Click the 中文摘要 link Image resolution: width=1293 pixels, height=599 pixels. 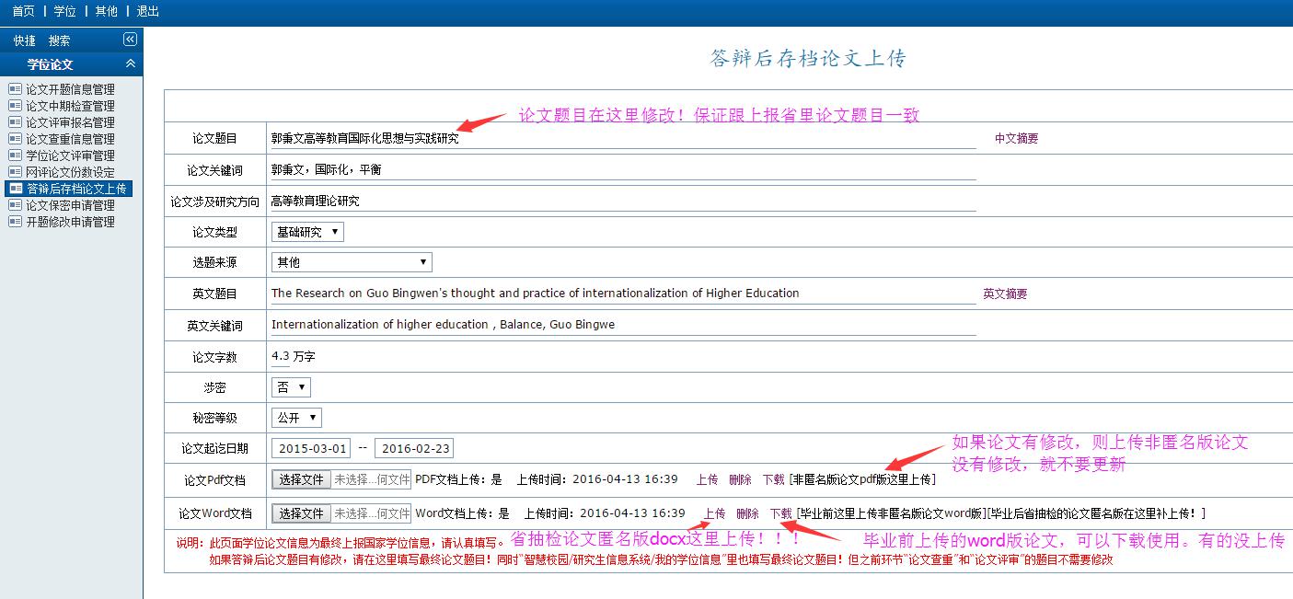(1016, 139)
